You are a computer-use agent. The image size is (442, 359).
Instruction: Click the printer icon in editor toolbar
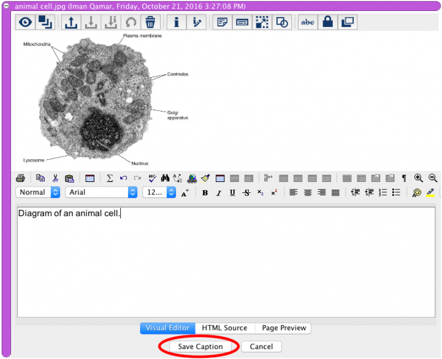coord(21,178)
